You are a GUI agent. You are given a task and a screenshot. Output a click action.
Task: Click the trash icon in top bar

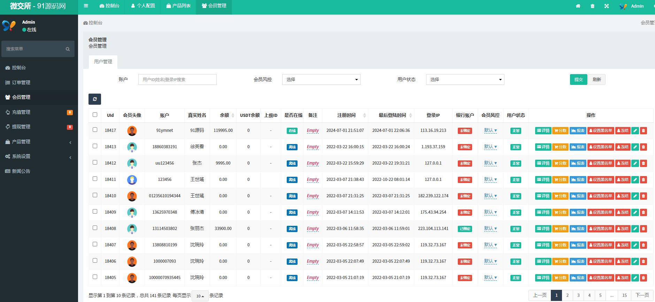pyautogui.click(x=592, y=6)
